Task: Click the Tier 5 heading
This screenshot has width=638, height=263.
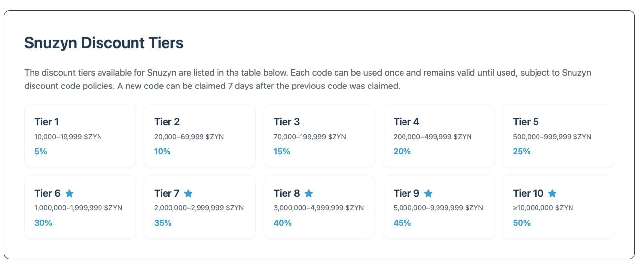Action: (x=526, y=122)
